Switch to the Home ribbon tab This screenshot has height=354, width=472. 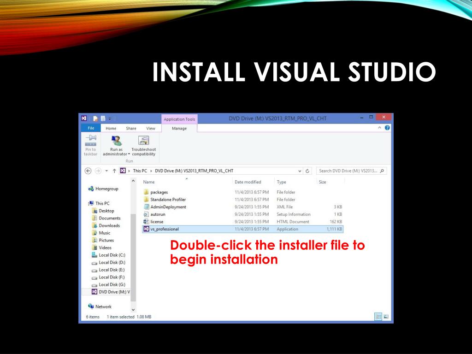(111, 128)
